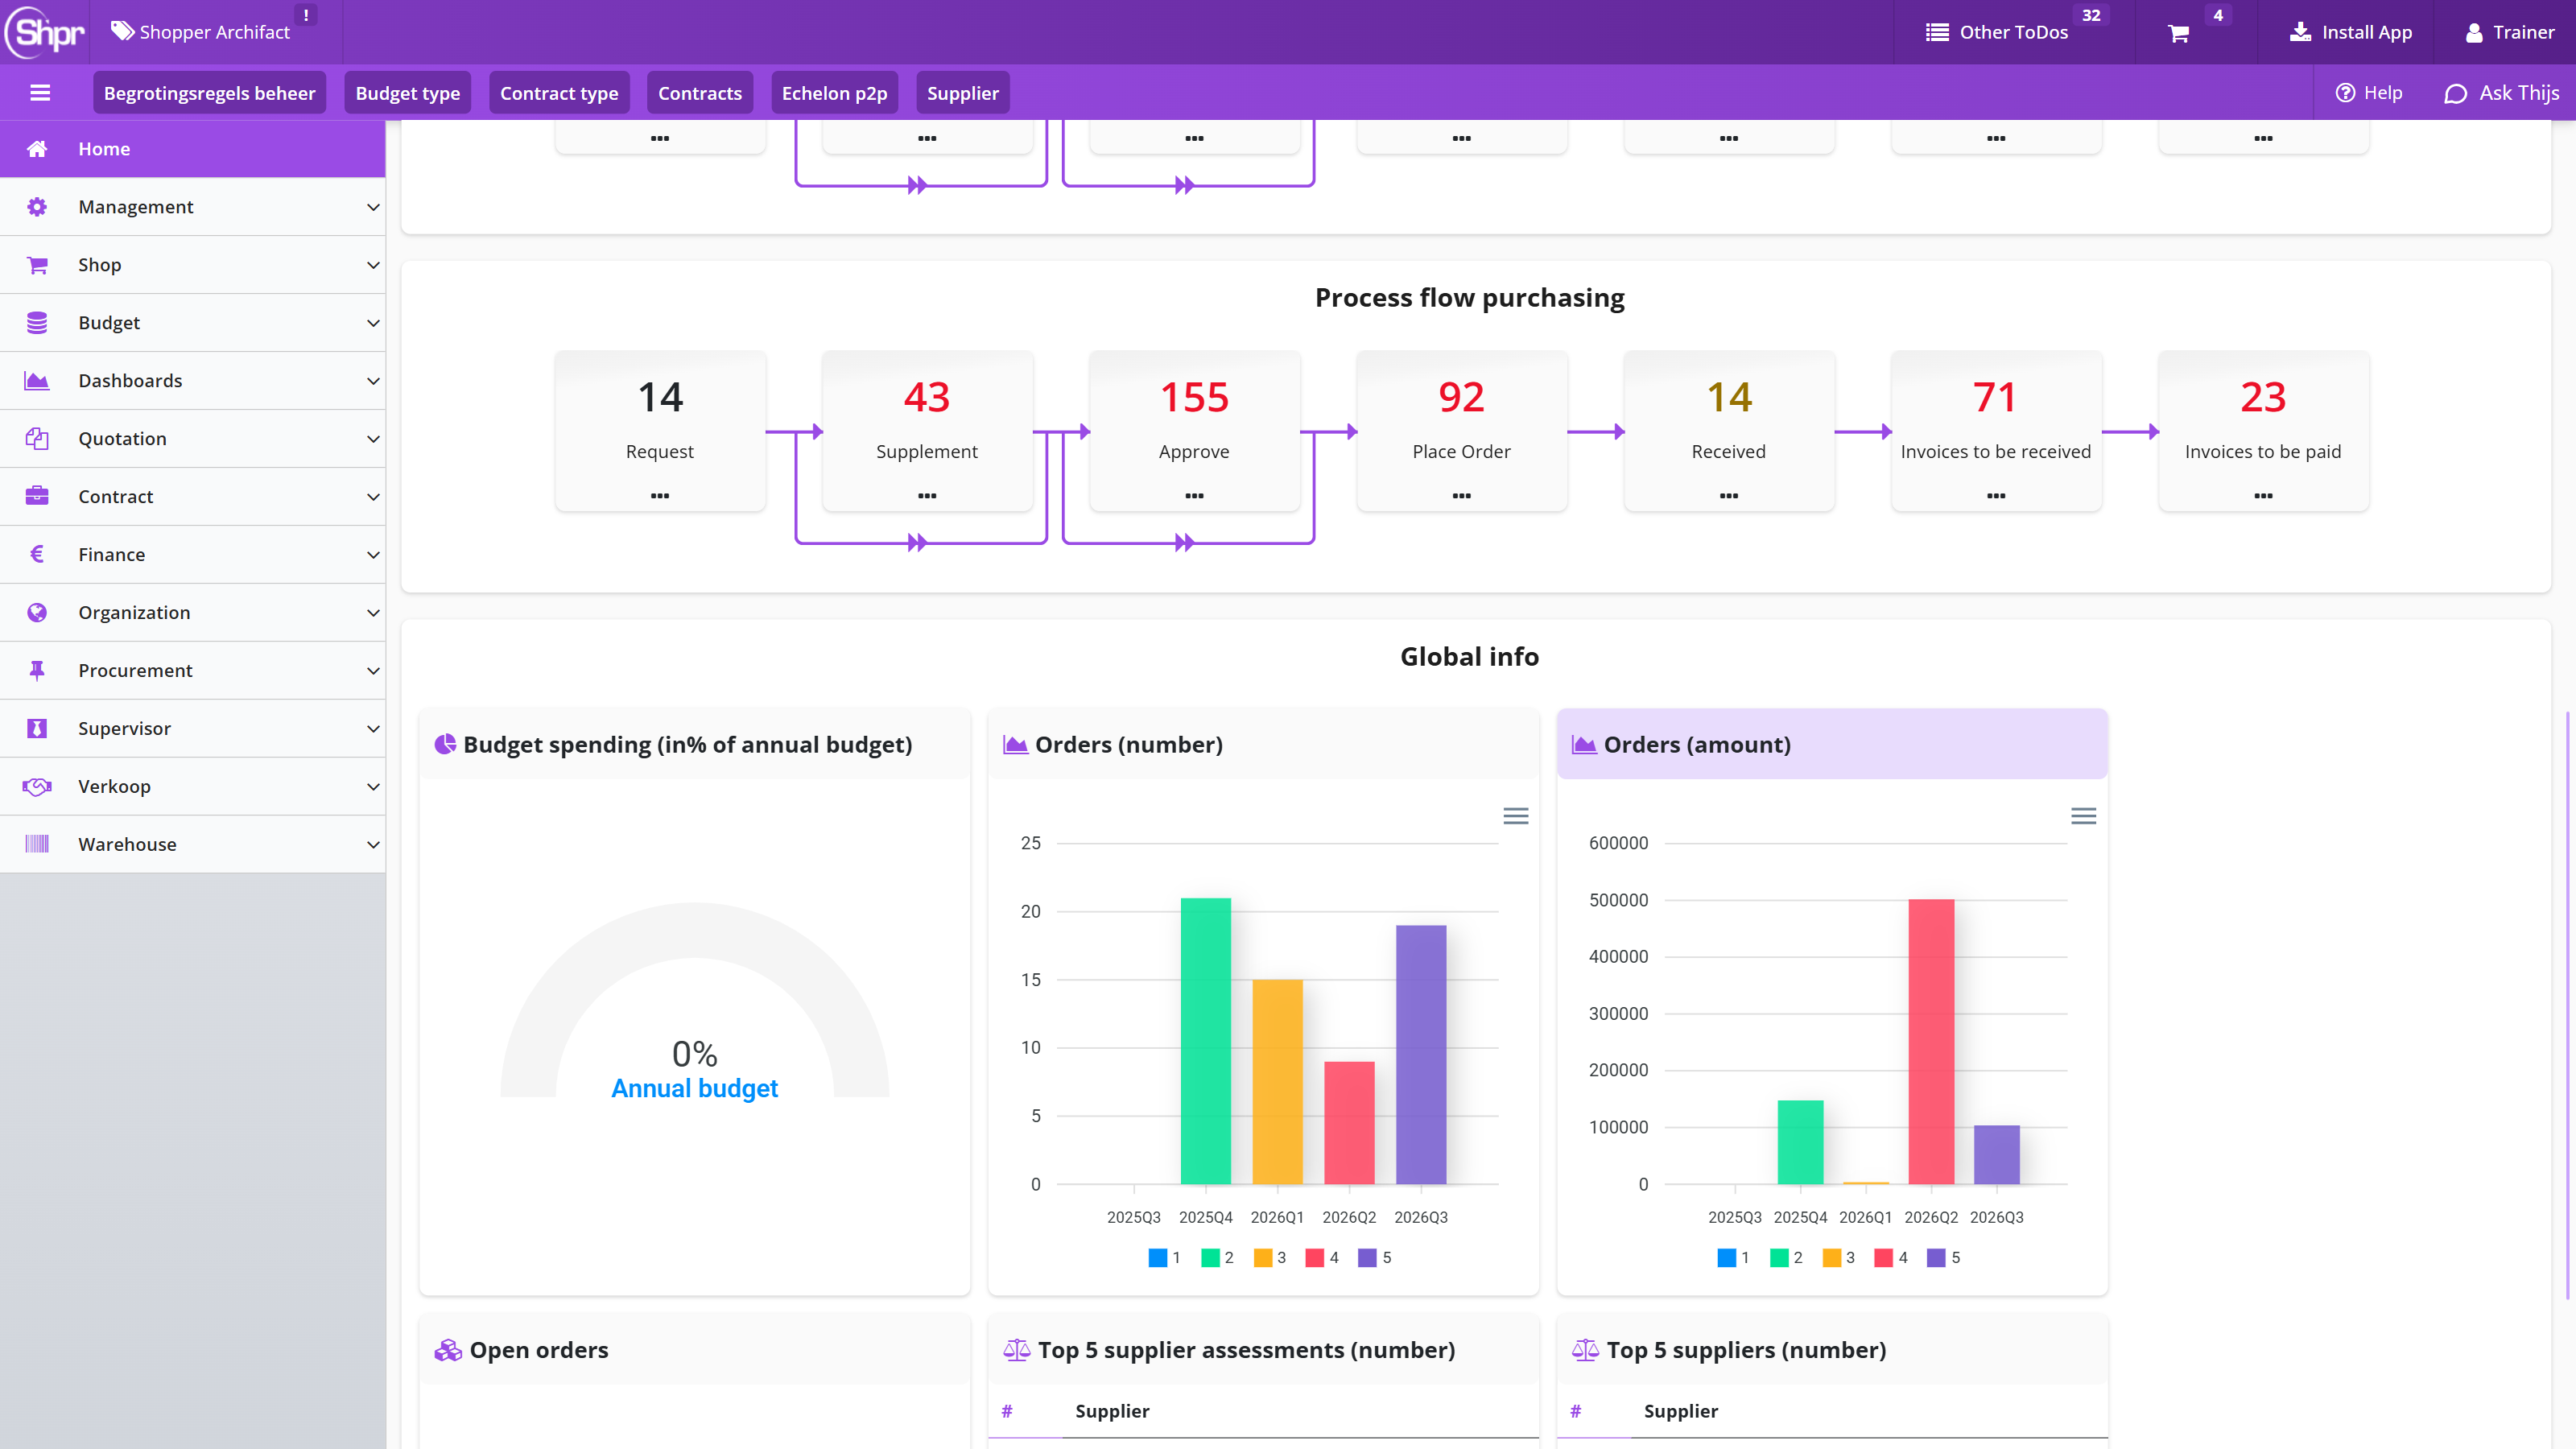
Task: Click the Annual budget gauge label
Action: coord(694,1089)
